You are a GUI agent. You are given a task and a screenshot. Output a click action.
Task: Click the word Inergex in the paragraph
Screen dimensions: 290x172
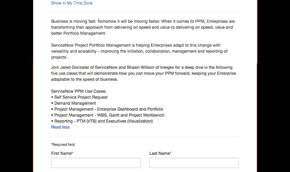point(167,67)
